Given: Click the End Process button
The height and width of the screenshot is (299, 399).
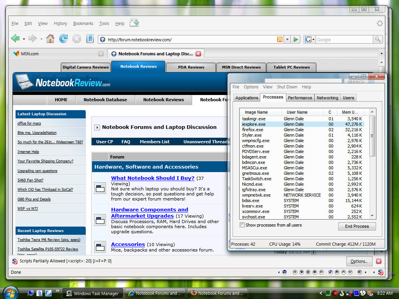Looking at the screenshot, I should tap(357, 226).
